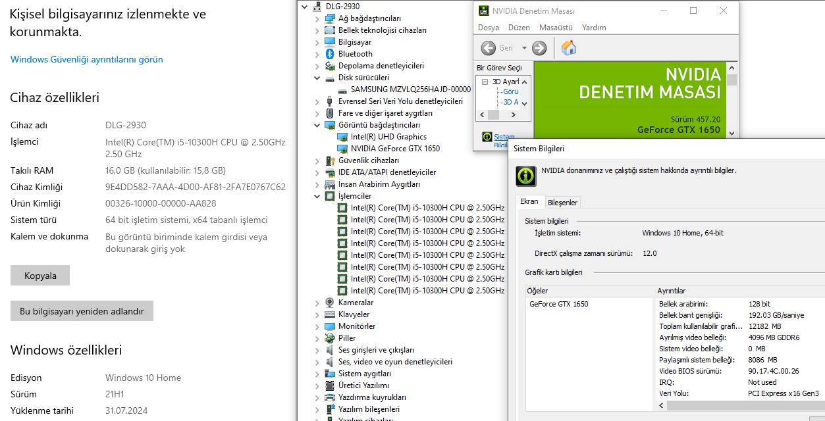Click Bu bilgisayarı yeniden adlandır button
The width and height of the screenshot is (825, 421).
click(x=82, y=311)
